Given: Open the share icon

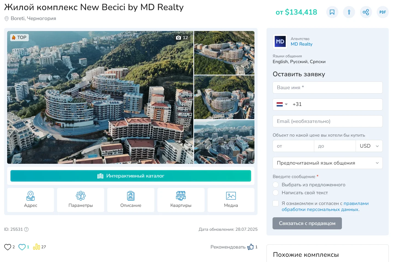Looking at the screenshot, I should (x=366, y=12).
